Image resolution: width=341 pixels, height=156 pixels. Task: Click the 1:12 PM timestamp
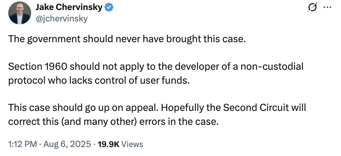click(22, 144)
